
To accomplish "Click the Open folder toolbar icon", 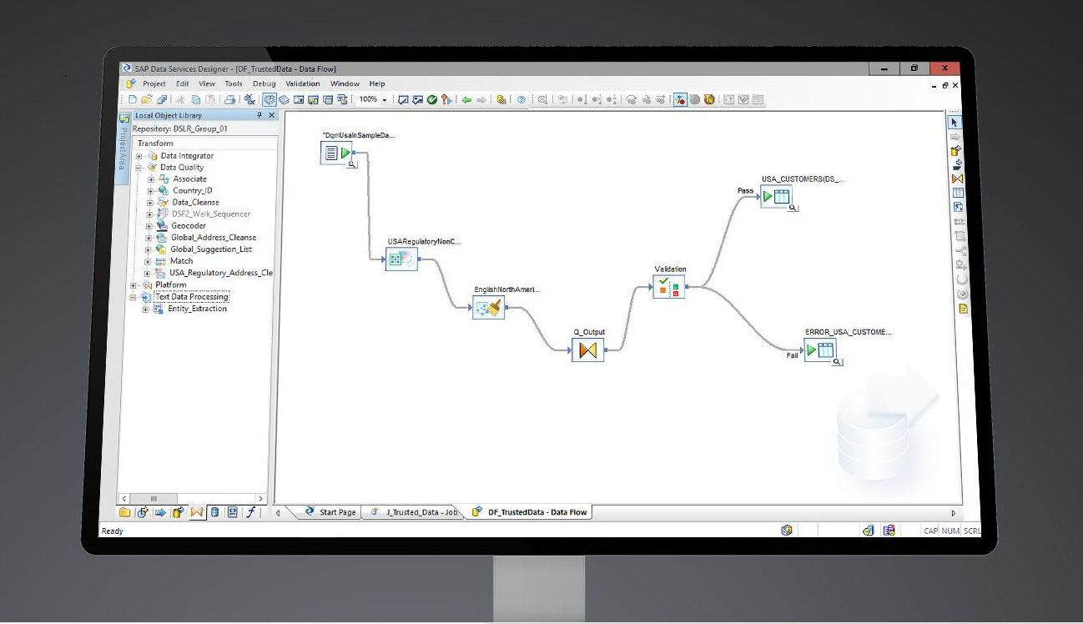I will point(147,99).
